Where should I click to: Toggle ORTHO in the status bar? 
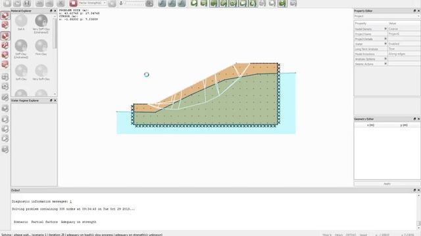(x=351, y=235)
